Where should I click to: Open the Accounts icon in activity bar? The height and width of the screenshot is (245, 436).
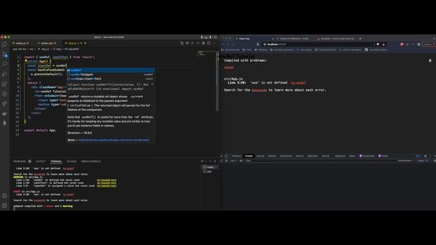click(x=5, y=196)
